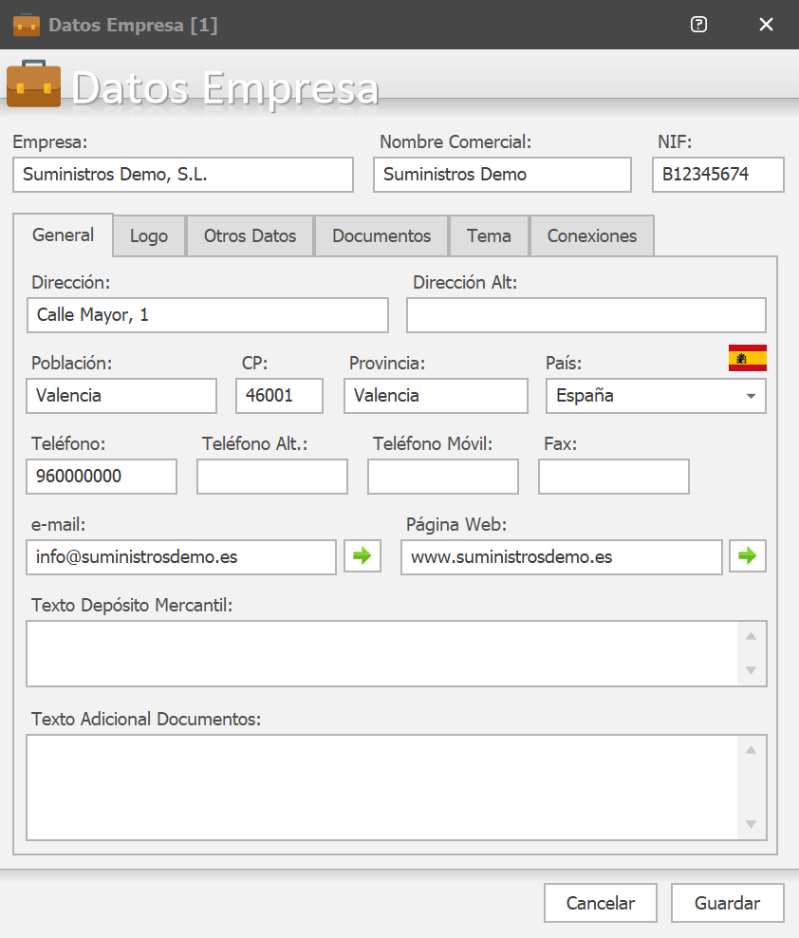The height and width of the screenshot is (938, 799).
Task: Click the e-mail send arrow icon
Action: [362, 556]
